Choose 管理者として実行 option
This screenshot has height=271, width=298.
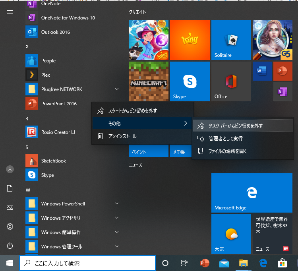point(243,138)
